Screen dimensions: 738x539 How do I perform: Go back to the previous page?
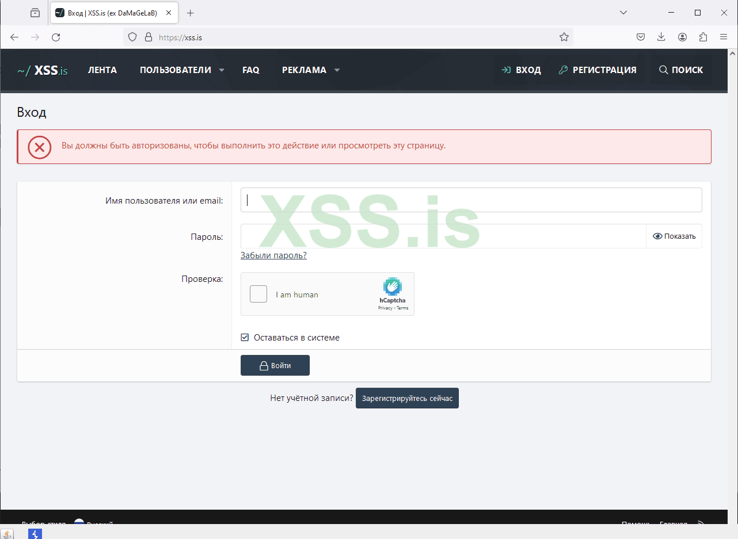pyautogui.click(x=14, y=37)
